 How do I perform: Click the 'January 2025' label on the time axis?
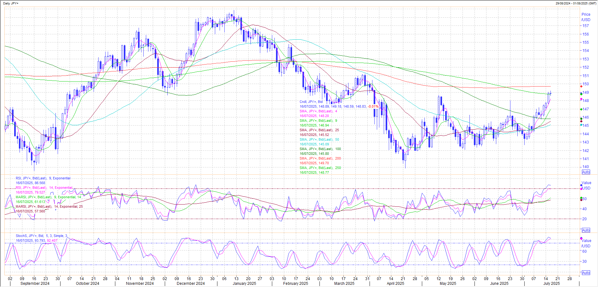coord(244,284)
